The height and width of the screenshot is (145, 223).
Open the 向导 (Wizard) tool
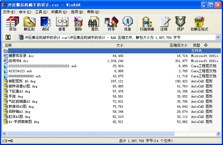111,24
